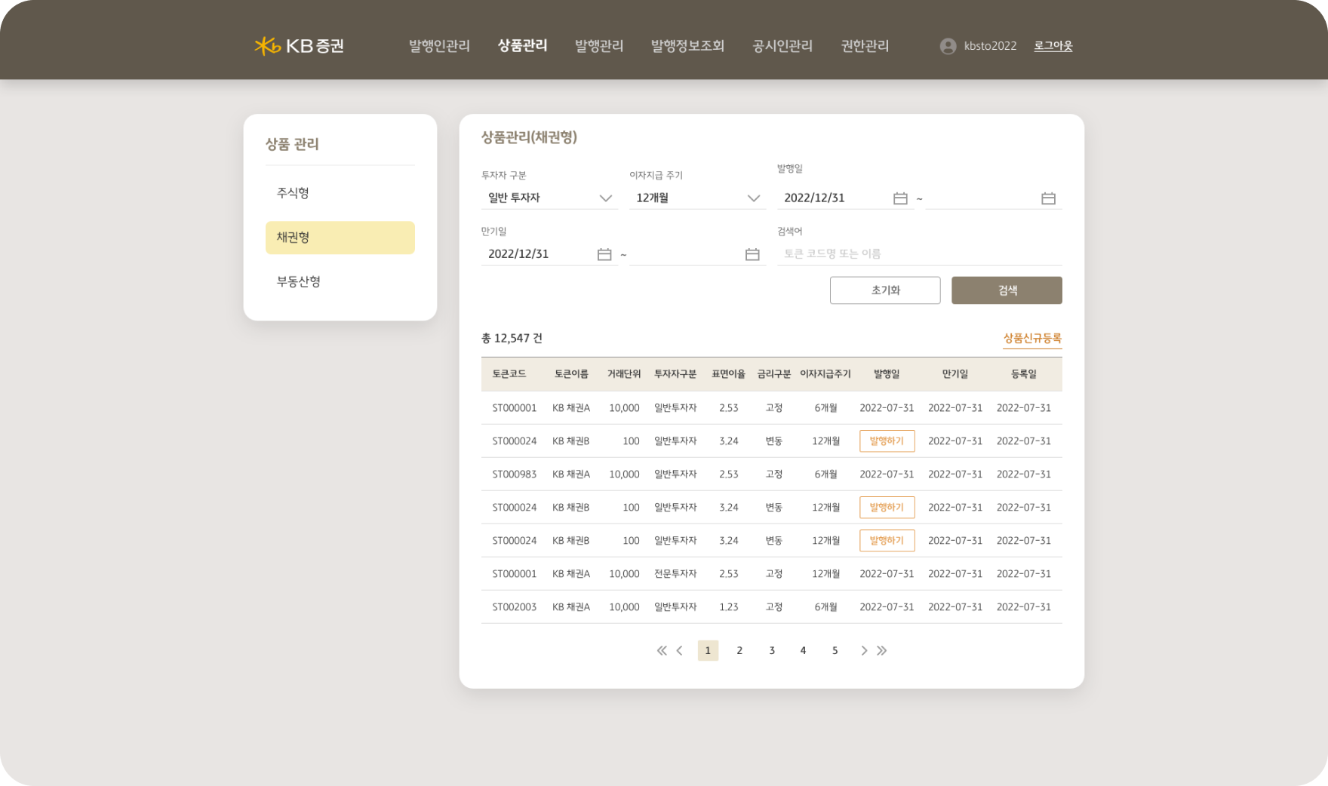Viewport: 1328px width, 786px height.
Task: Select 부동산형 in the sidebar
Action: (x=340, y=281)
